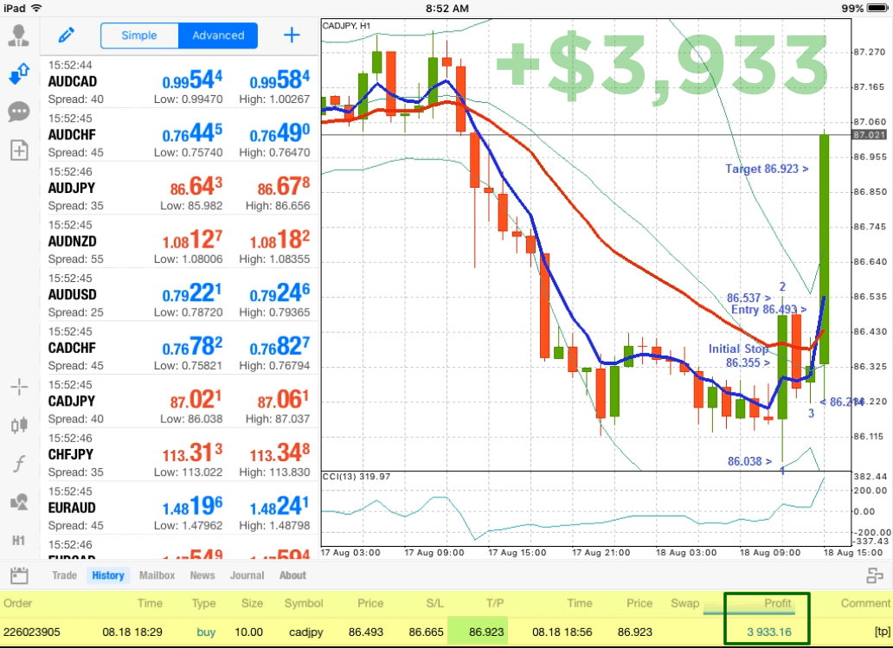The image size is (893, 648).
Task: Tap the pencil edit symbols icon
Action: 67,35
